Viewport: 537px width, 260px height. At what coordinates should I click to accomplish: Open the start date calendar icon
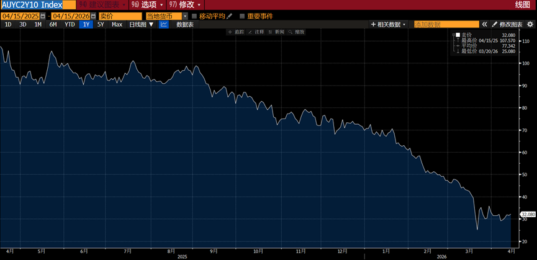[x=43, y=16]
